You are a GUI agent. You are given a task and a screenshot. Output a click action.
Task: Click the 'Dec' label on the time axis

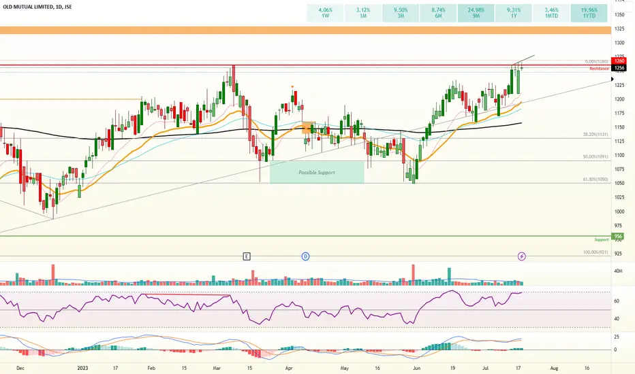20,368
